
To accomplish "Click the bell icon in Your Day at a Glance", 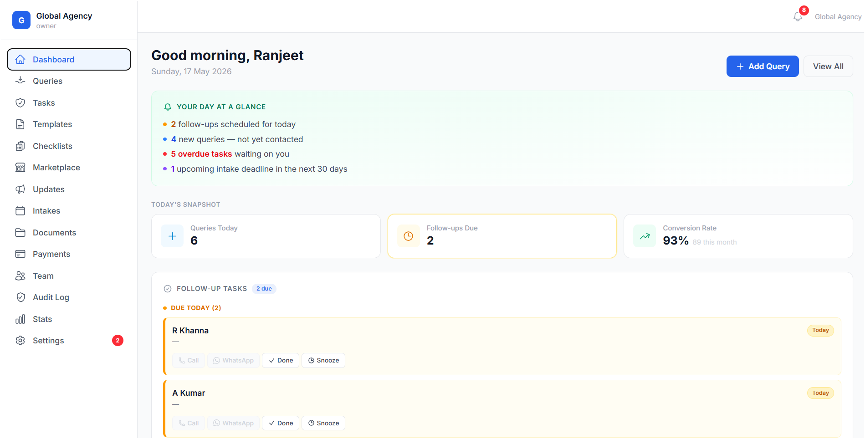I will tap(168, 107).
